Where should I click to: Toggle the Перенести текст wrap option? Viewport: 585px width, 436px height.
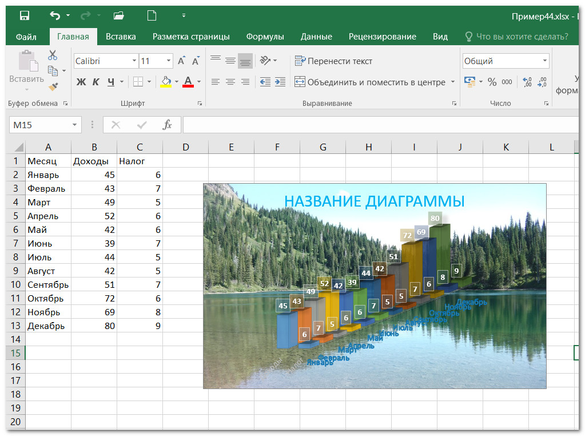point(333,61)
